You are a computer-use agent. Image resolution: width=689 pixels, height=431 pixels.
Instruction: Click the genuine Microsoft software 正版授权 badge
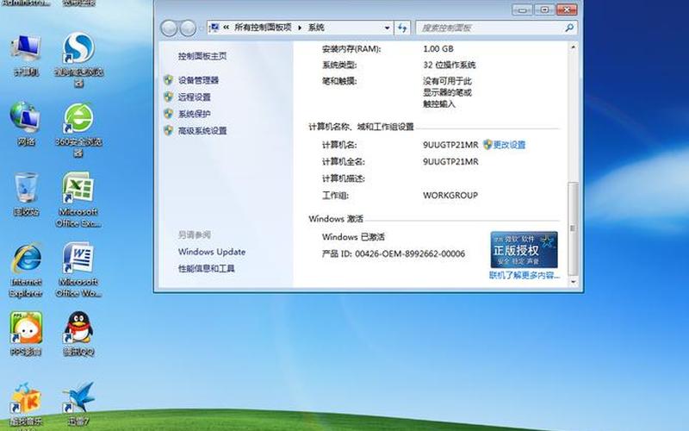pyautogui.click(x=524, y=250)
